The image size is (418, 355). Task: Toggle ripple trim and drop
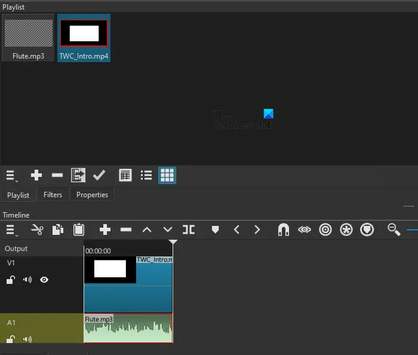[x=325, y=229]
